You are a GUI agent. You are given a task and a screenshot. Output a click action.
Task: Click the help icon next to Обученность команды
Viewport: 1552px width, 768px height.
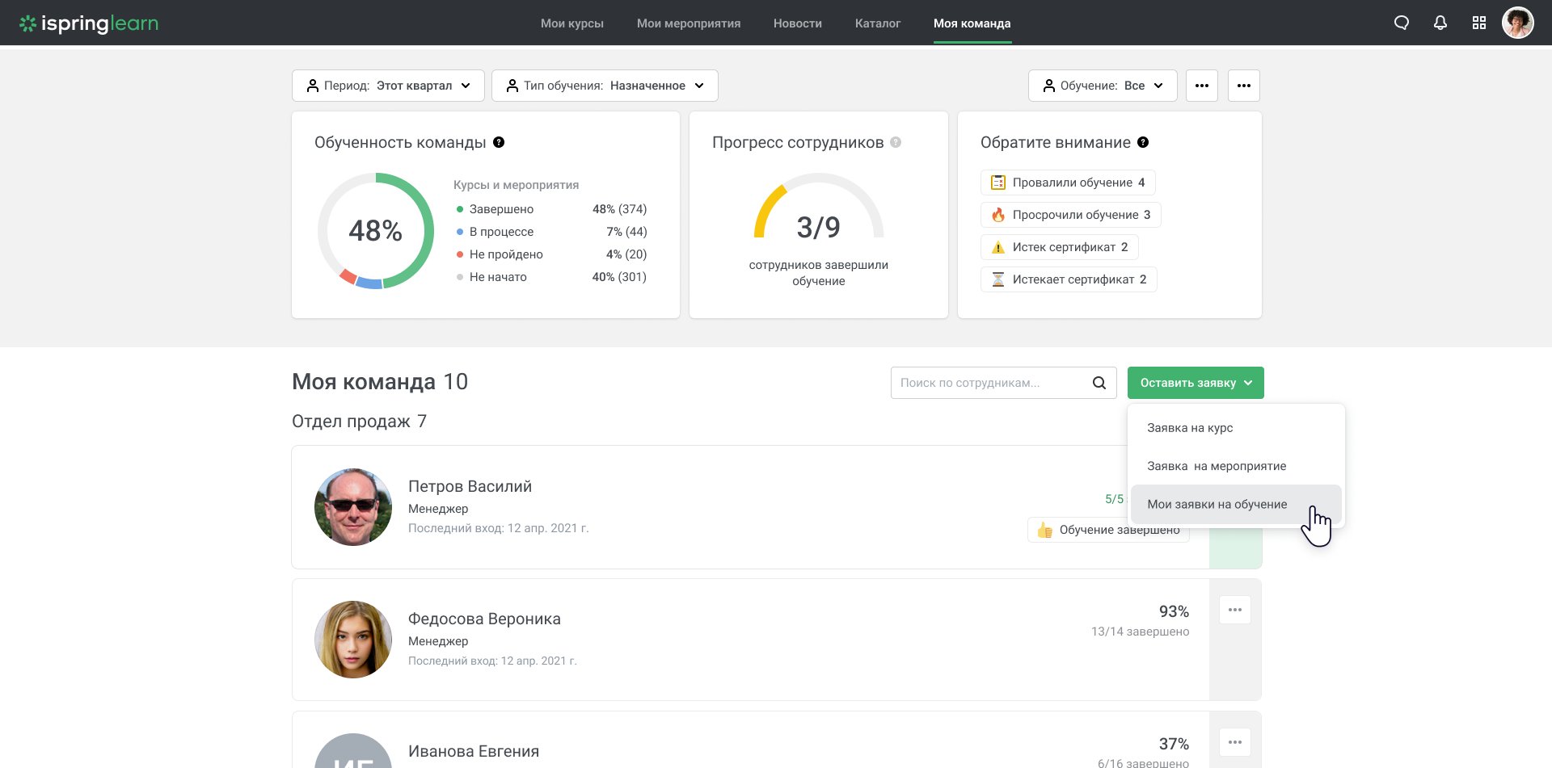[x=500, y=141]
